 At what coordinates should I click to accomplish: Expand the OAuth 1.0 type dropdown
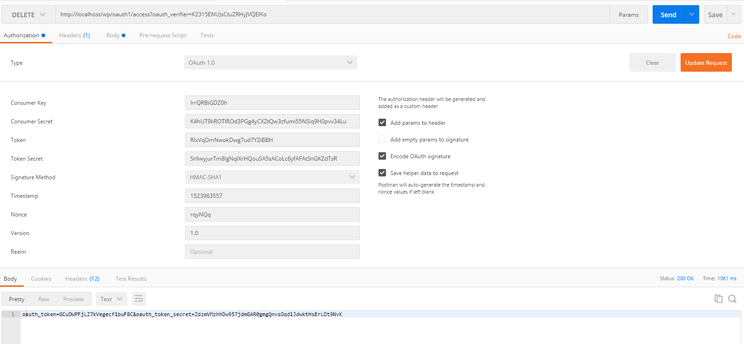coord(270,62)
